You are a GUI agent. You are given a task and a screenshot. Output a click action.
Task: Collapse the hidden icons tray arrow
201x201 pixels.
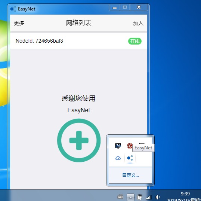pyautogui.click(x=130, y=197)
